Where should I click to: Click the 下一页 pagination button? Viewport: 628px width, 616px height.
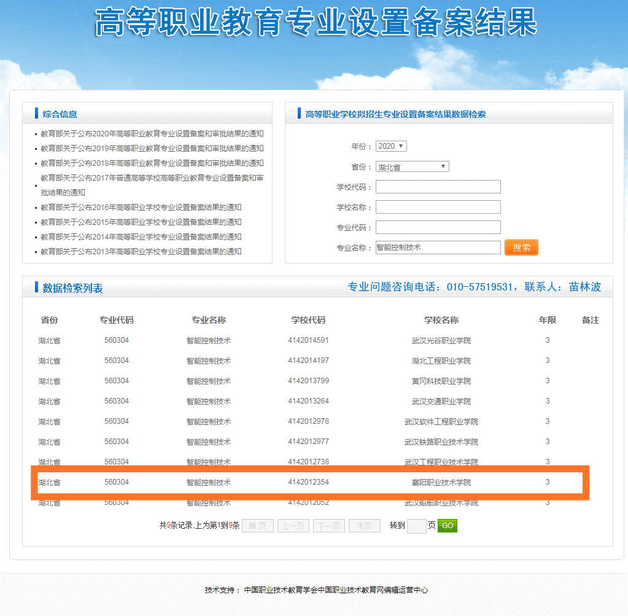coord(329,526)
